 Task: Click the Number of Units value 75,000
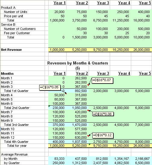[x=81, y=12]
